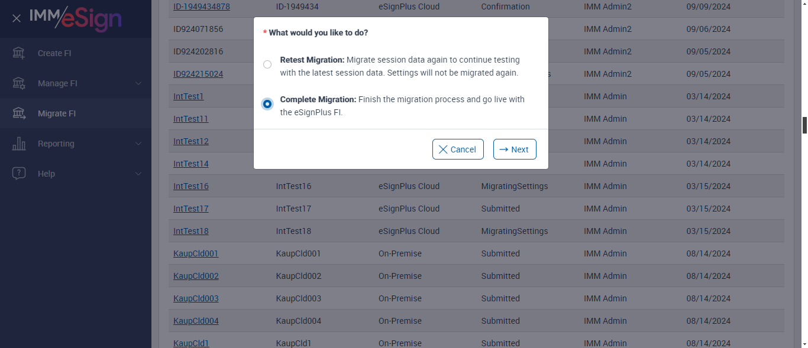Expand the Help submenu chevron
This screenshot has height=348, width=808.
point(138,174)
